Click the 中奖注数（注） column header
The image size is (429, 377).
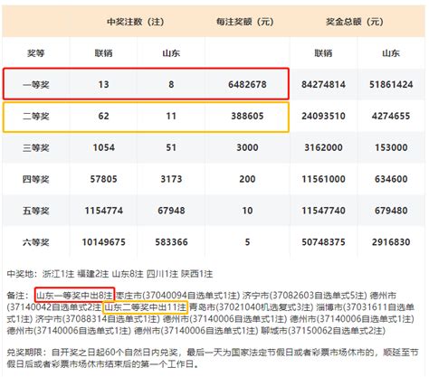135,22
